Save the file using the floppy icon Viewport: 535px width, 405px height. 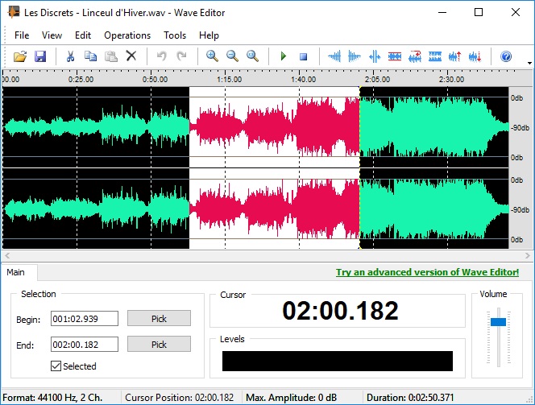coord(40,56)
